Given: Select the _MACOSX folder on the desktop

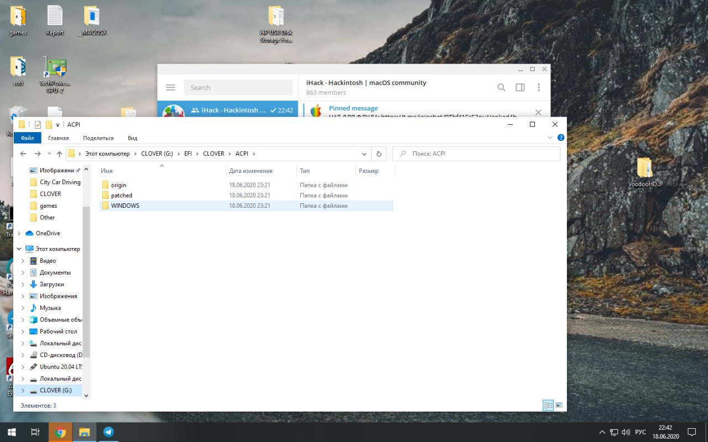Looking at the screenshot, I should 91,20.
